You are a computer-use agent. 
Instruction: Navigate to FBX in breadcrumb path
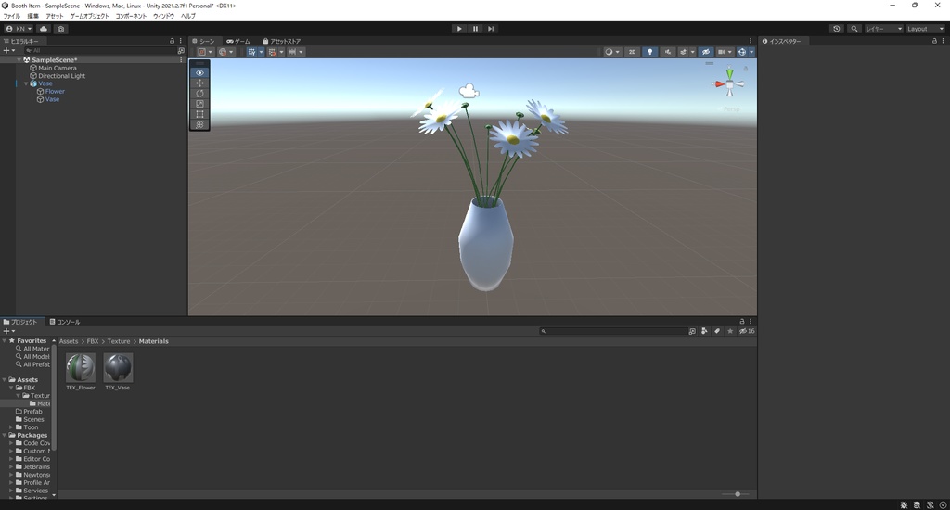[x=92, y=341]
